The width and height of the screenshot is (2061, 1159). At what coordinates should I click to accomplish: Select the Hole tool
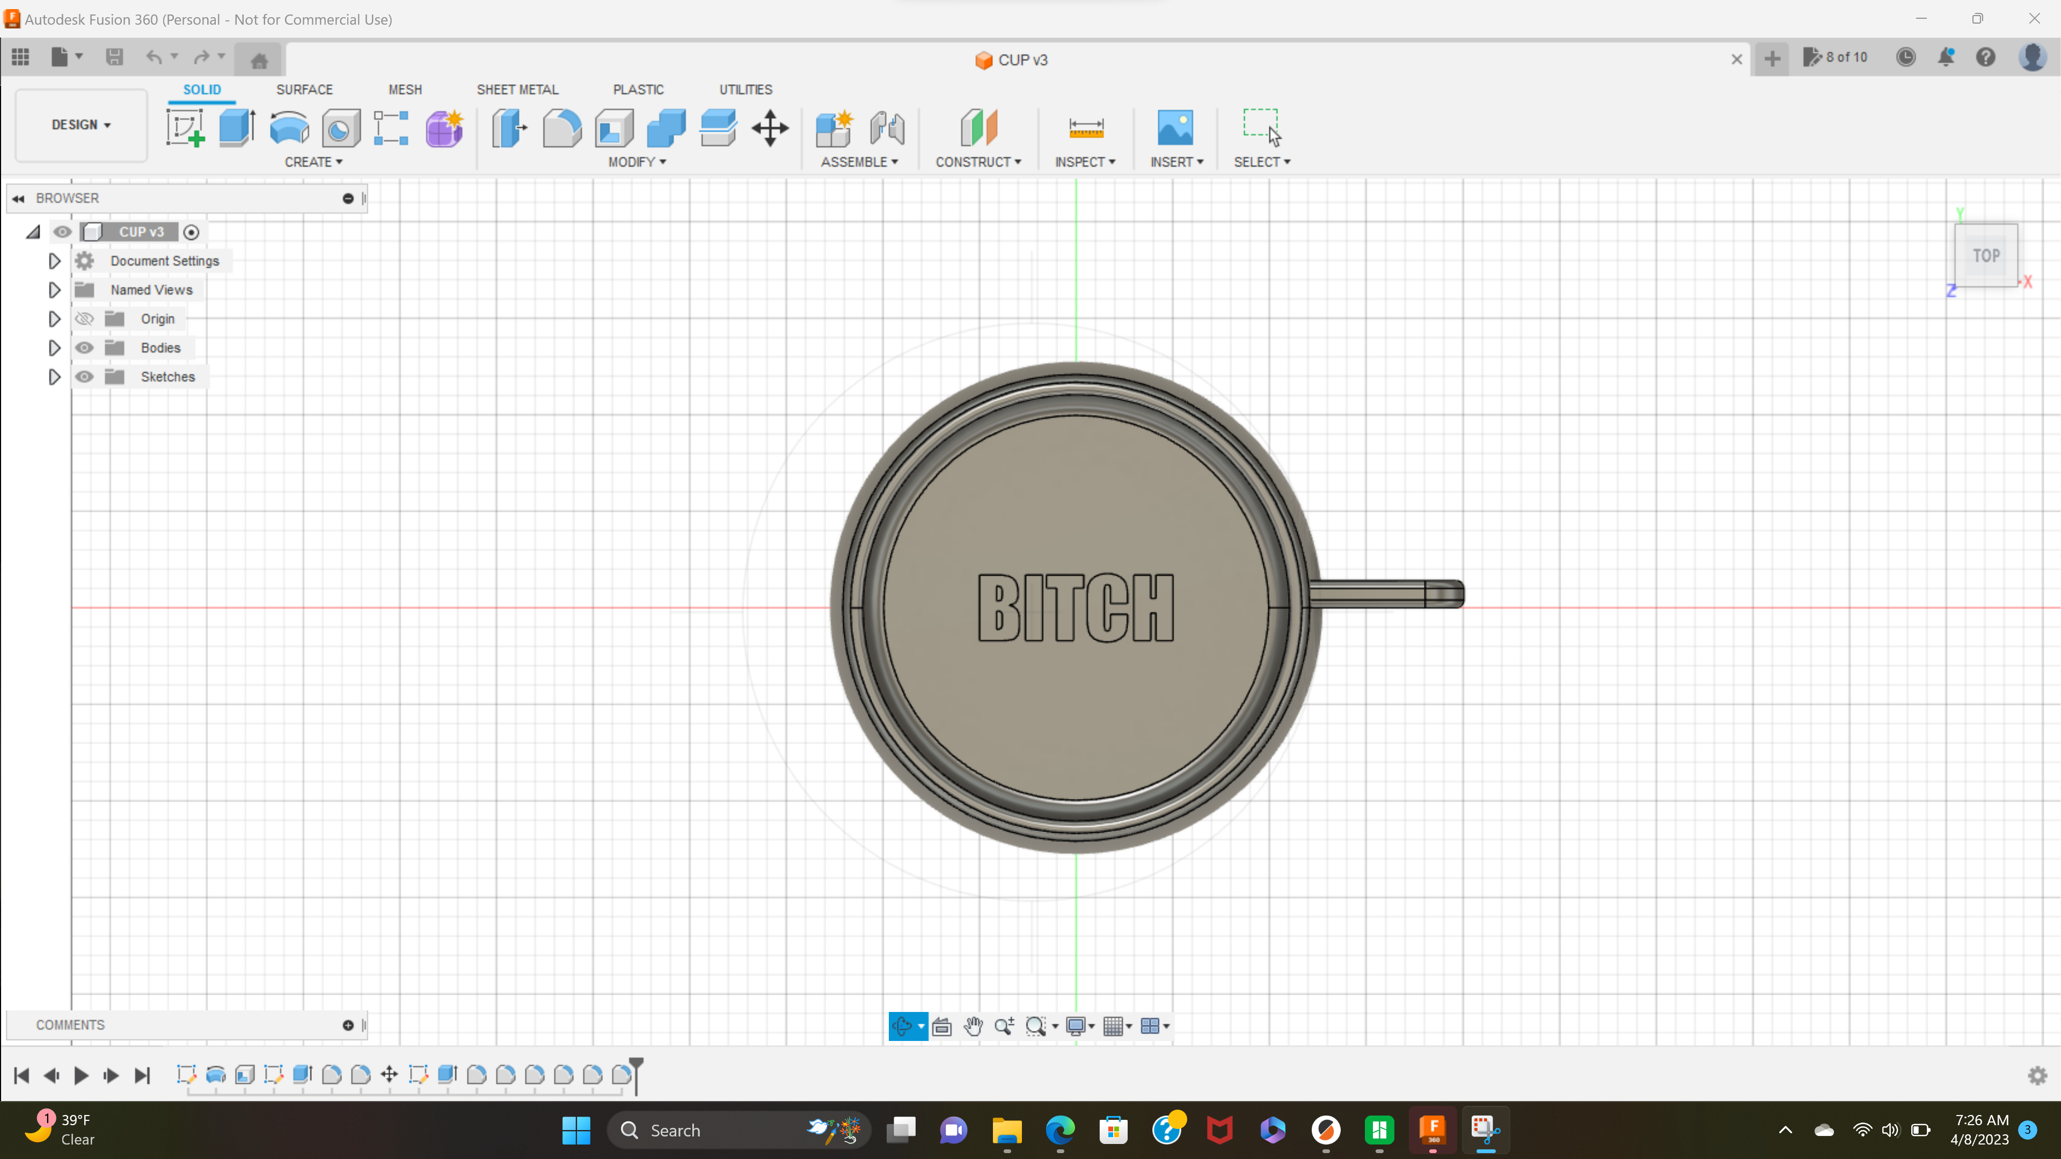click(341, 128)
